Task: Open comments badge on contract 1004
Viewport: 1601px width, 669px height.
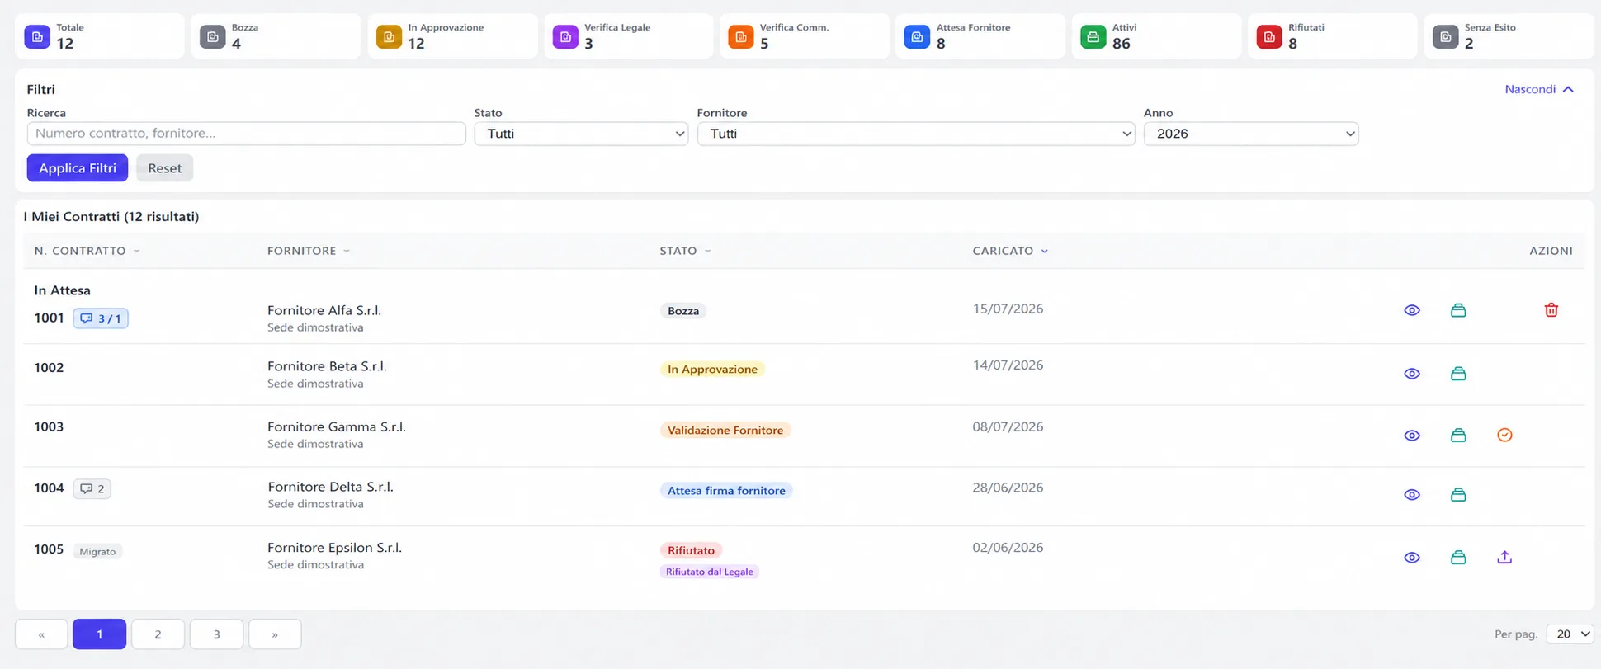Action: pyautogui.click(x=92, y=488)
